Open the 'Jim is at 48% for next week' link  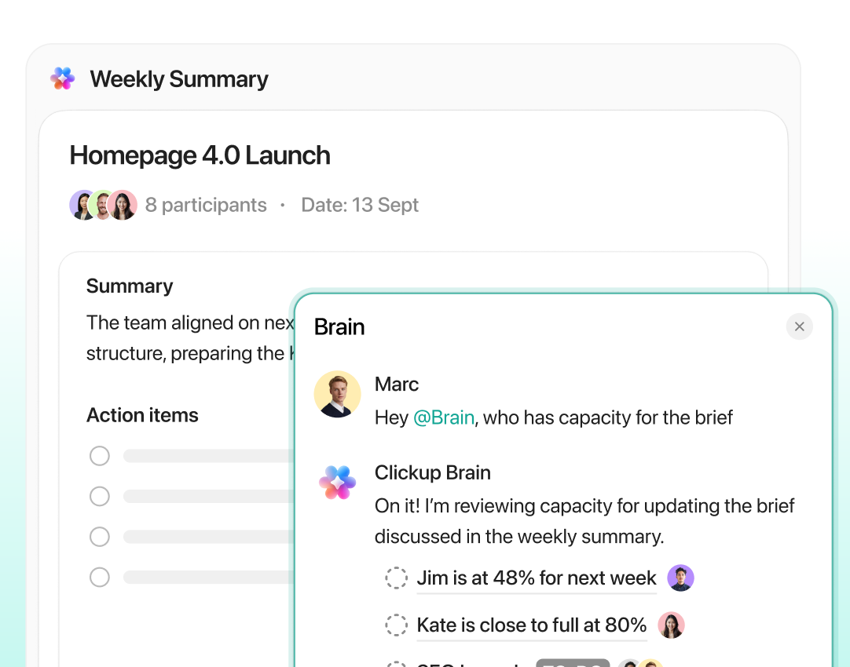536,578
